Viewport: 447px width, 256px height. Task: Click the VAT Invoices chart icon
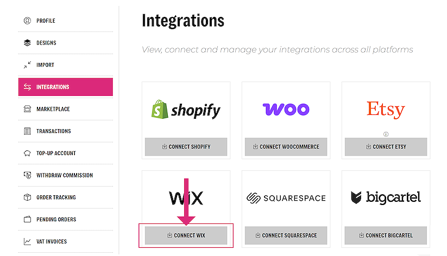[27, 241]
